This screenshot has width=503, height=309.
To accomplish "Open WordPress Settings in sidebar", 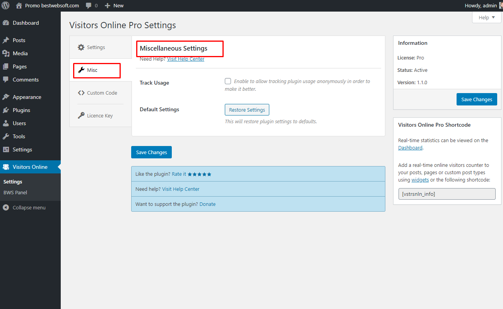I will (x=30, y=149).
